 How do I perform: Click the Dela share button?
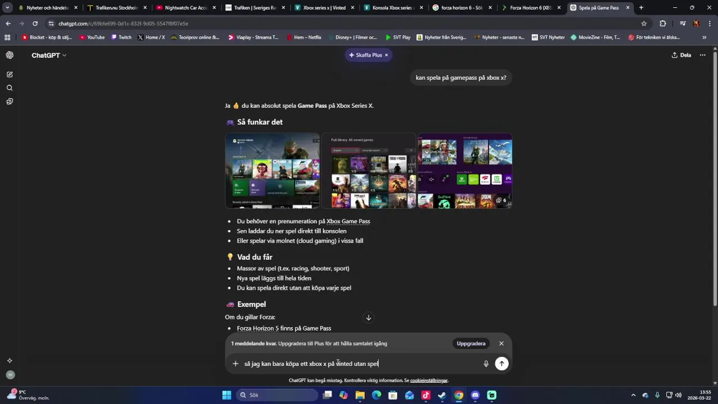tap(681, 55)
